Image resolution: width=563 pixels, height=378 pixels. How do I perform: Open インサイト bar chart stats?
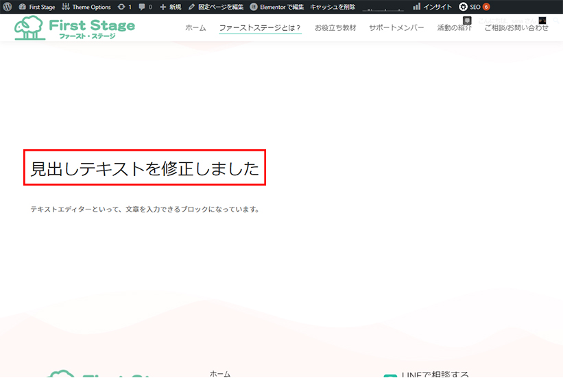coord(432,7)
